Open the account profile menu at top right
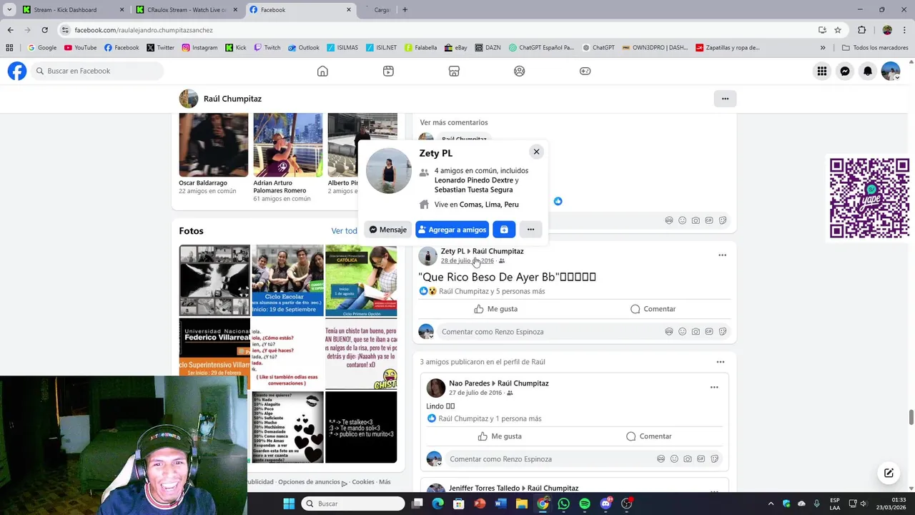Image resolution: width=915 pixels, height=515 pixels. [x=891, y=71]
